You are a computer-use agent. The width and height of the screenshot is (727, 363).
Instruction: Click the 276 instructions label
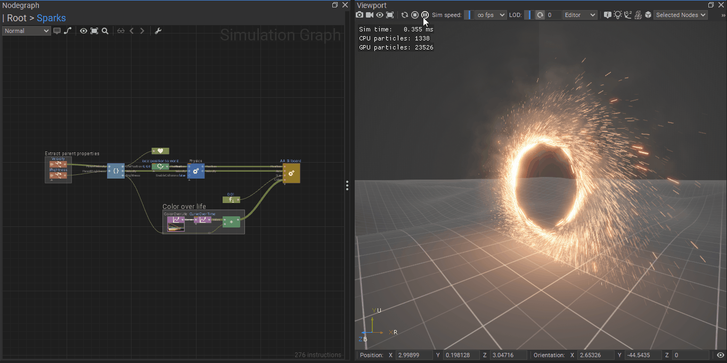(317, 355)
